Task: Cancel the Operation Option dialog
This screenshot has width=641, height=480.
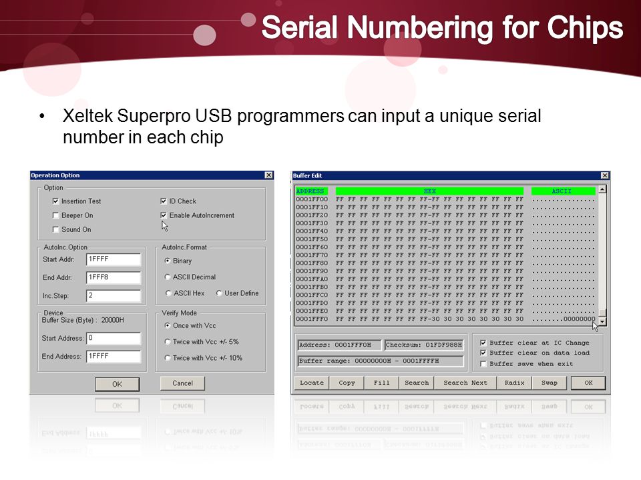Action: pyautogui.click(x=182, y=383)
